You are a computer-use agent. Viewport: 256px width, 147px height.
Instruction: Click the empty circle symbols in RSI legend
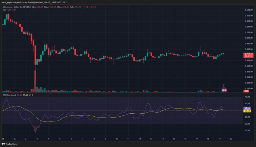pos(31,95)
